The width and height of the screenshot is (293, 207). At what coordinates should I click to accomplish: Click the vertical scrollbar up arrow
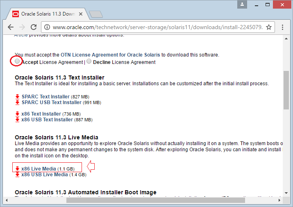coord(286,39)
